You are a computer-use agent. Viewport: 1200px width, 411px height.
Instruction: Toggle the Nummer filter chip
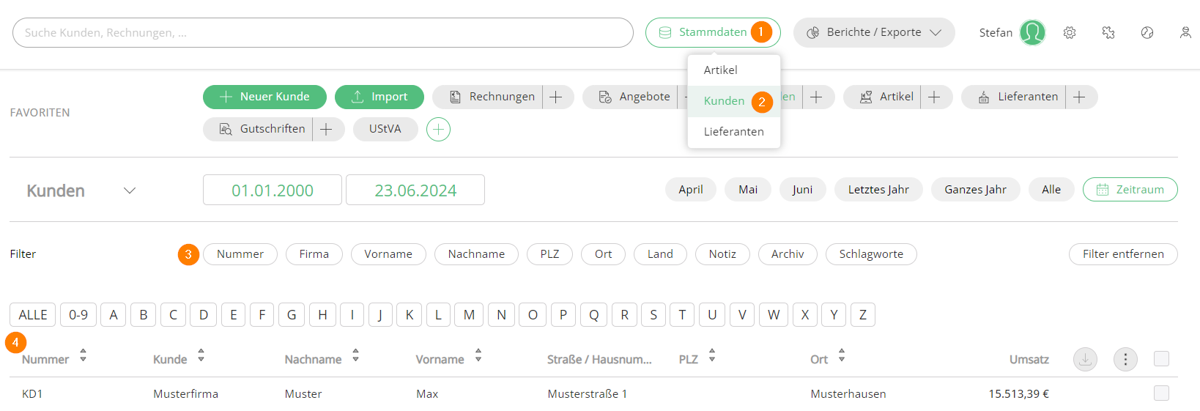point(240,254)
